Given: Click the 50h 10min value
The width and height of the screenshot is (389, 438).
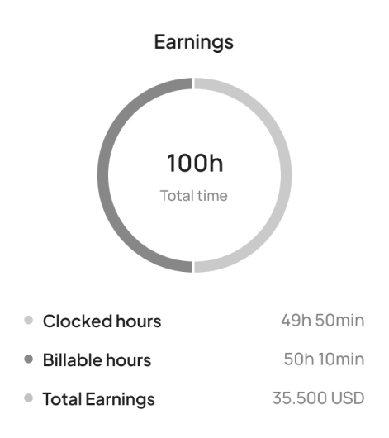Looking at the screenshot, I should (x=325, y=359).
